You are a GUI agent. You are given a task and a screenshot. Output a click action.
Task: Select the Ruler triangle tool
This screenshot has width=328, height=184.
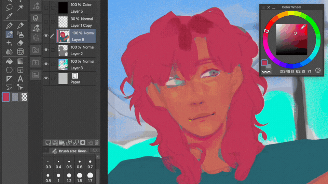click(x=9, y=79)
